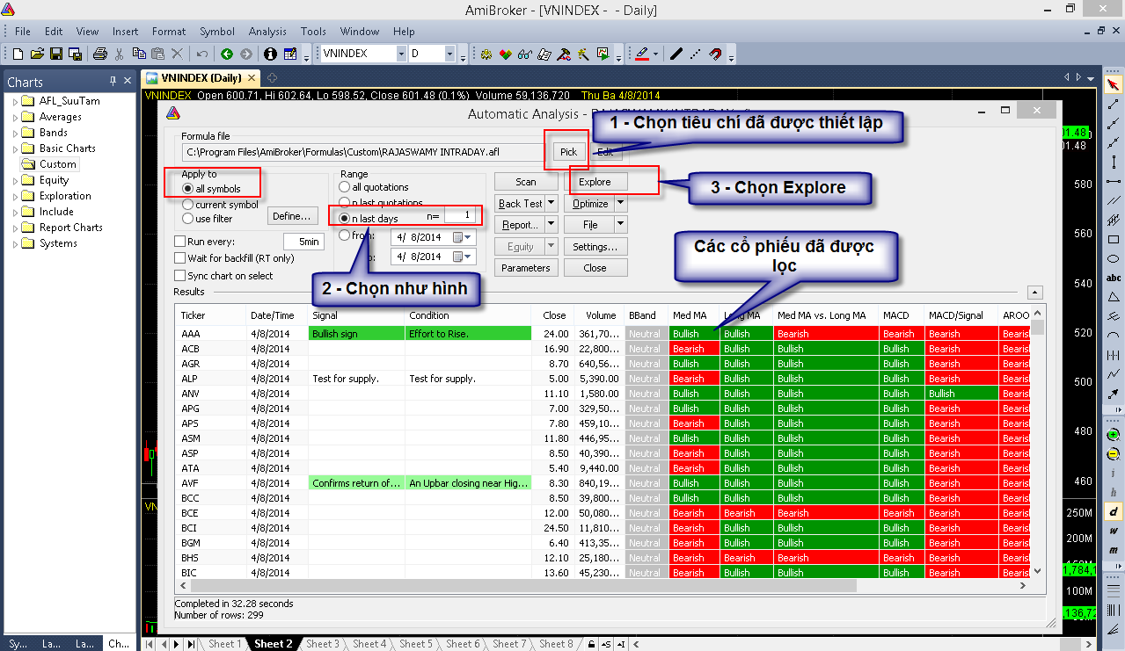Select the 'all quotations' range option
This screenshot has width=1125, height=651.
[345, 187]
